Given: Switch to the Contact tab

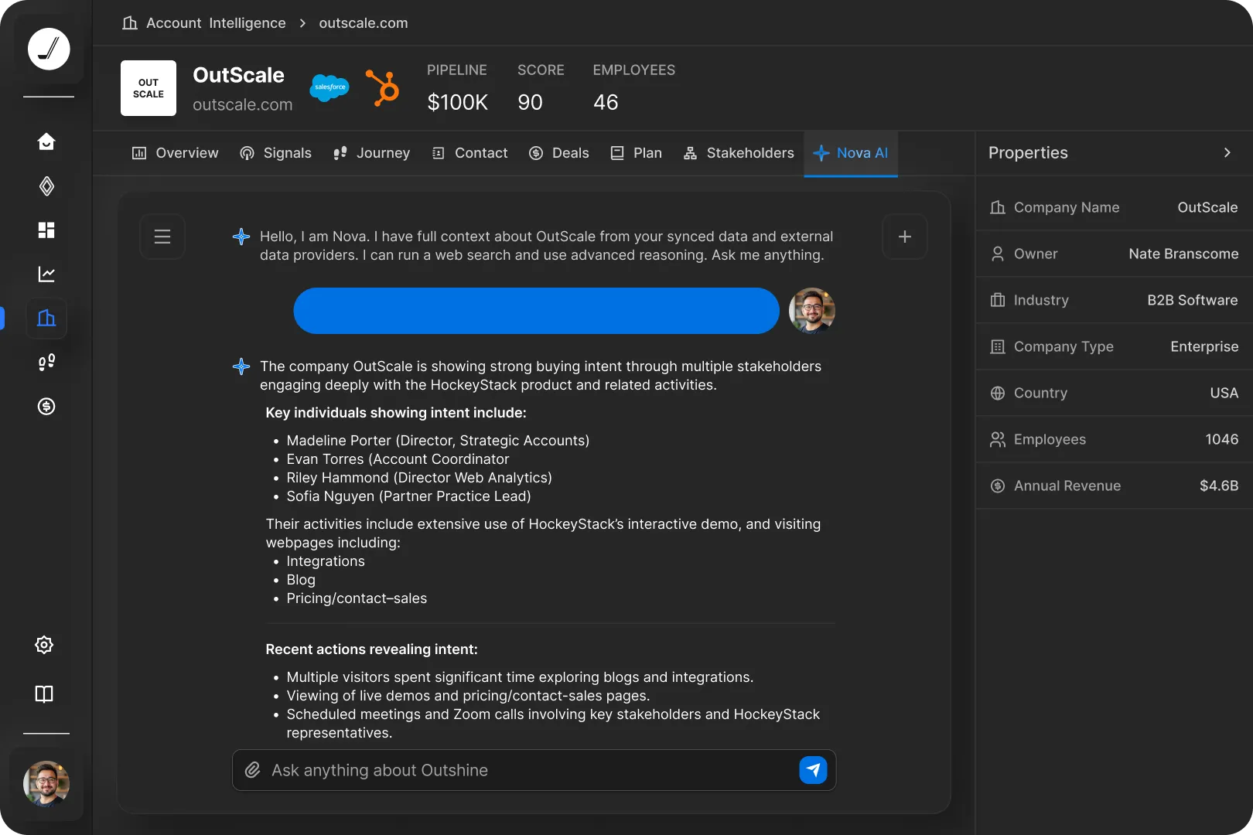Looking at the screenshot, I should click(x=469, y=153).
